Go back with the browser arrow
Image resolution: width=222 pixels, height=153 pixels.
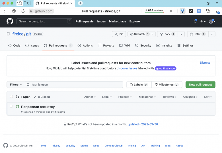5,11
